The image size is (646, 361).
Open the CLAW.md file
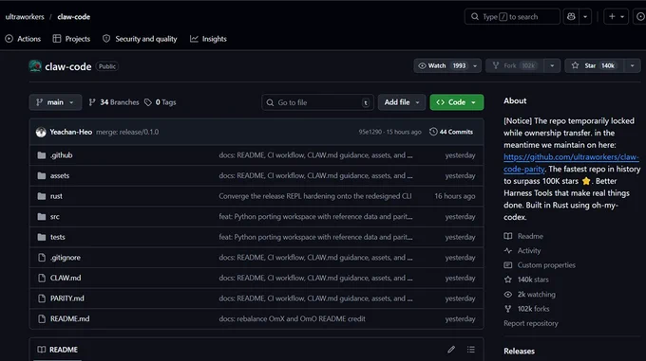tap(66, 278)
